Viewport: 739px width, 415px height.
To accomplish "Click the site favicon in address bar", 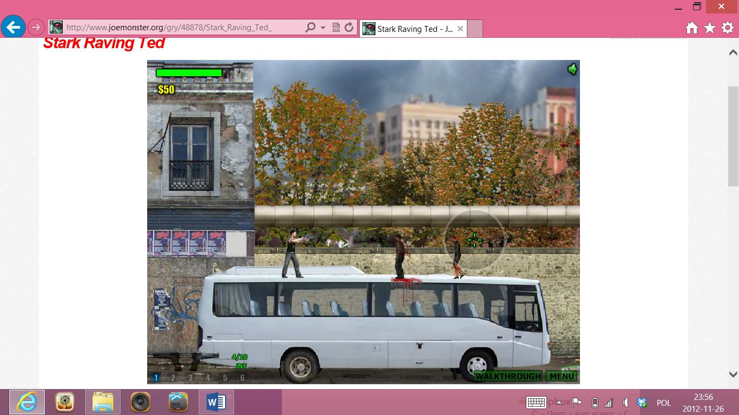I will point(56,27).
